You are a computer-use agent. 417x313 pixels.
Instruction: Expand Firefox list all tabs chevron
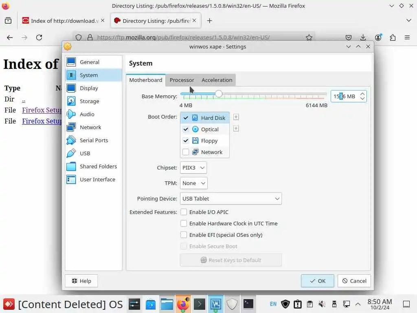point(409,20)
